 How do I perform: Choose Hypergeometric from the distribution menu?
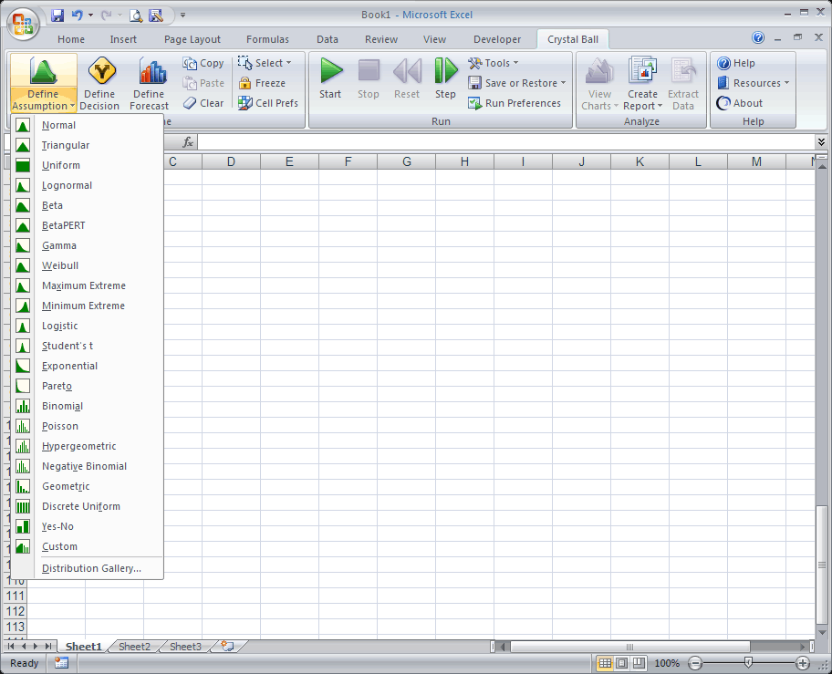(78, 447)
